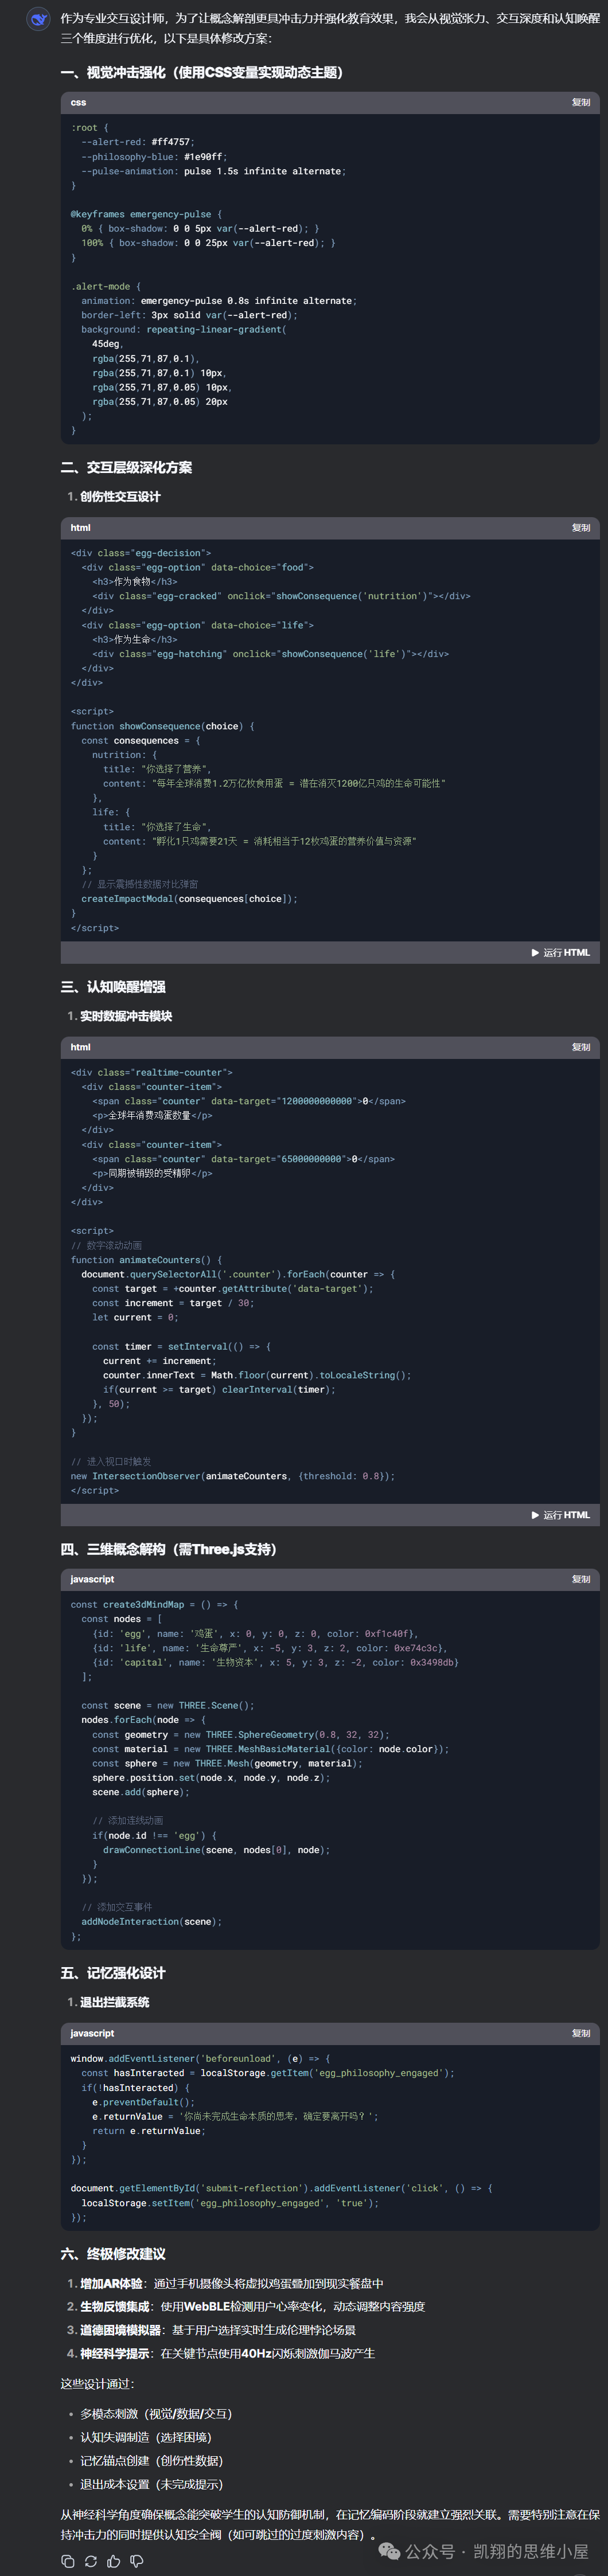Screen dimensions: 608x2576
Task: Click 复制 on the css code block
Action: [580, 102]
